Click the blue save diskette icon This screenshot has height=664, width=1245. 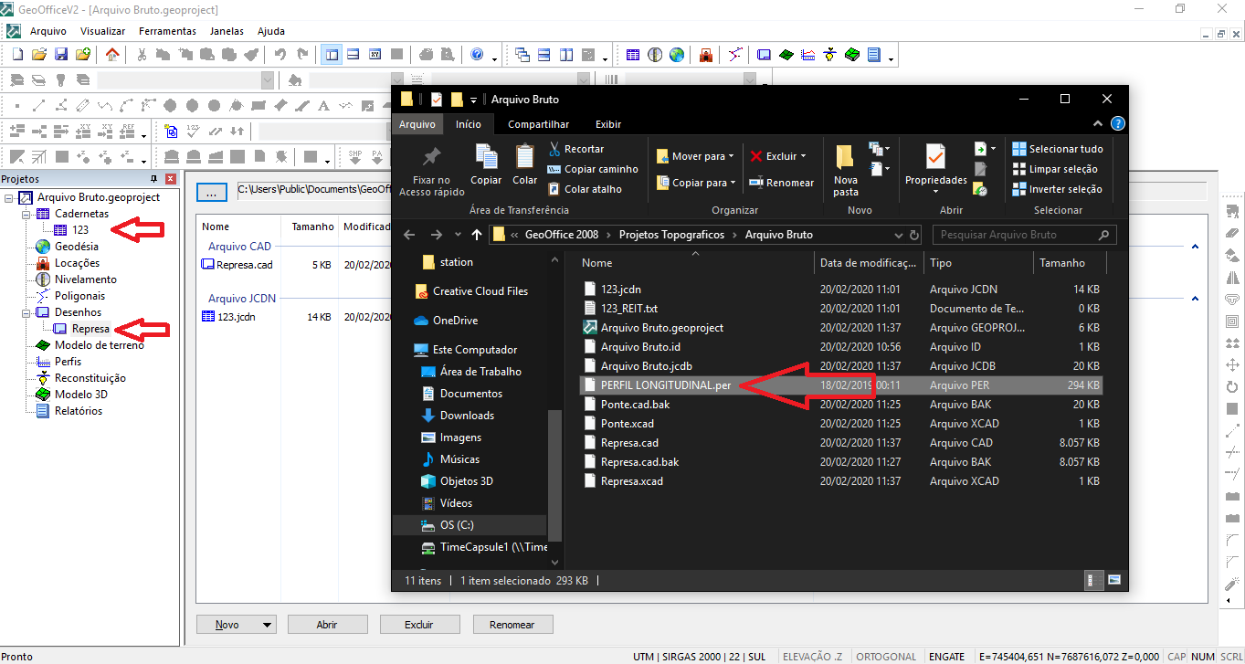click(x=62, y=55)
